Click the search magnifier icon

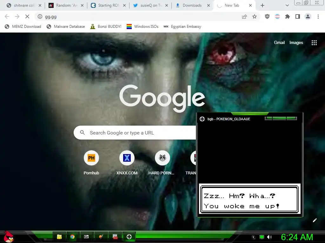tap(82, 133)
